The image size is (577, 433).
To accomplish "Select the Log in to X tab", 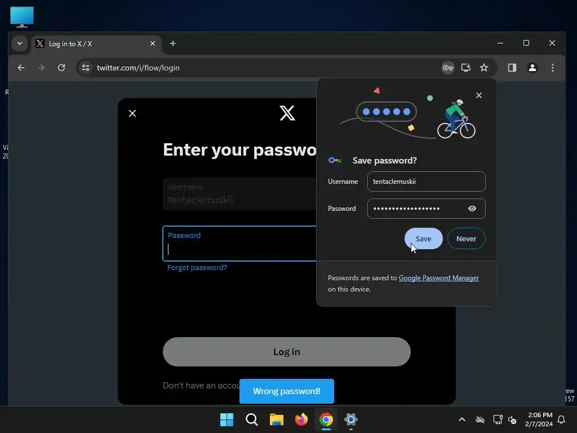I will (96, 44).
